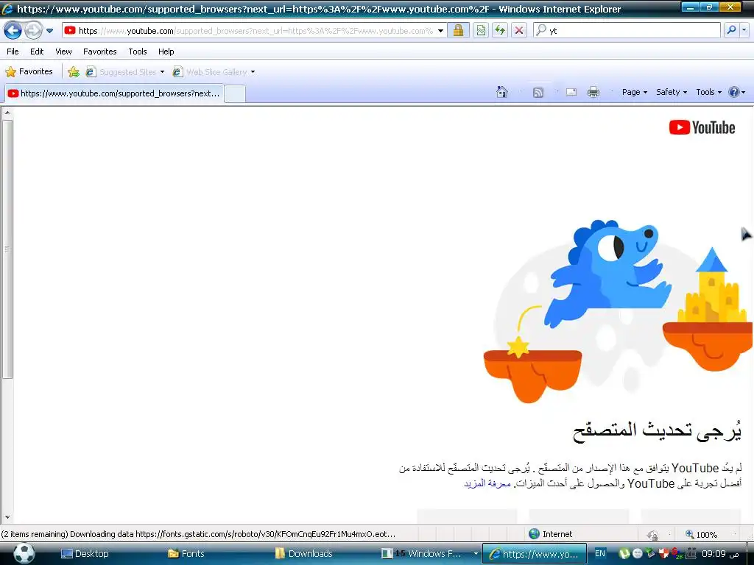Image resolution: width=754 pixels, height=565 pixels.
Task: Go to the Home page icon
Action: pyautogui.click(x=502, y=92)
